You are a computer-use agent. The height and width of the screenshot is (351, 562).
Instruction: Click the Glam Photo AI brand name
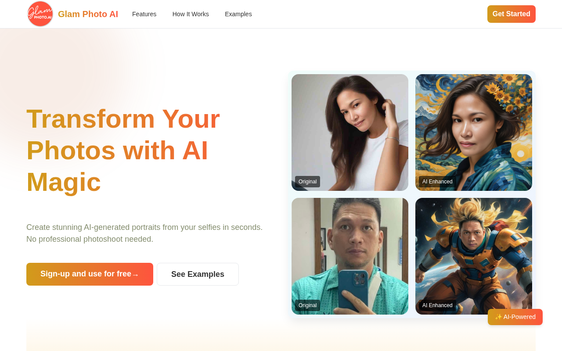[x=88, y=14]
